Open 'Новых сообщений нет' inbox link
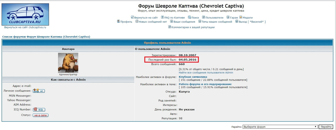 (153, 22)
